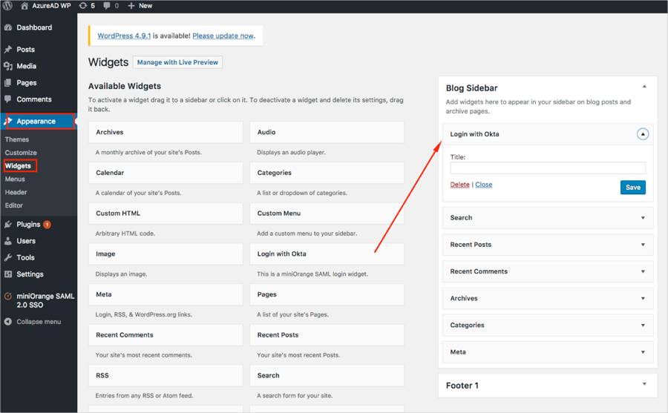
Task: Open Themes under Appearance
Action: tap(17, 139)
